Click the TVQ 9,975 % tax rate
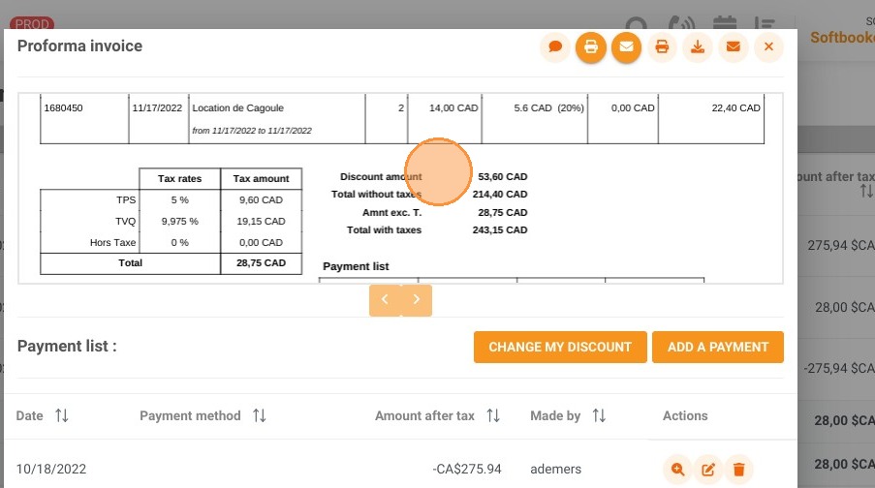This screenshot has width=875, height=488. click(x=179, y=222)
